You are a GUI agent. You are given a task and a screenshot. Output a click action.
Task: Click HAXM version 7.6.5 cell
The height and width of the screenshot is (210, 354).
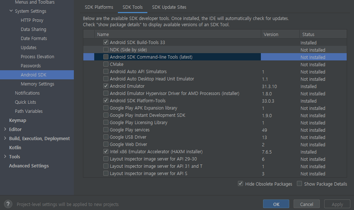point(267,152)
